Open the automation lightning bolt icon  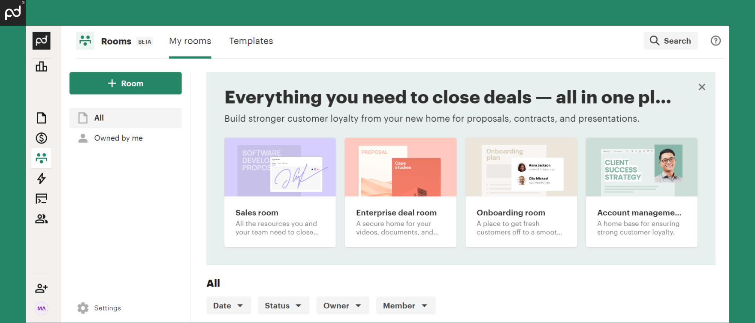[41, 178]
